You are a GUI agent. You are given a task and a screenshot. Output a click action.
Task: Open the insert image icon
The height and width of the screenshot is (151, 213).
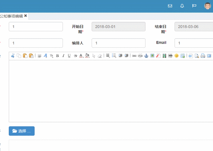point(152,56)
